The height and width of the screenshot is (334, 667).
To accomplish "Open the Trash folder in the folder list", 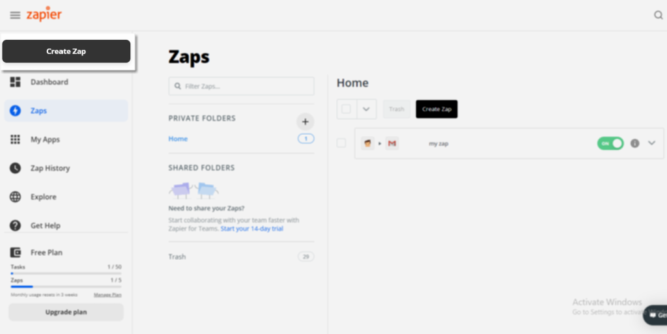I will coord(177,257).
